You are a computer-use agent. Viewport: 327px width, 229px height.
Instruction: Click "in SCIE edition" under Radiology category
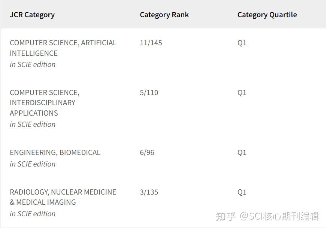click(x=33, y=214)
